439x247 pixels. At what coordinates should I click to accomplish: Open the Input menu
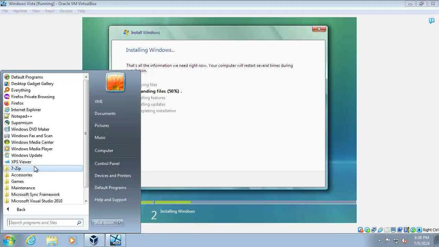[50, 11]
